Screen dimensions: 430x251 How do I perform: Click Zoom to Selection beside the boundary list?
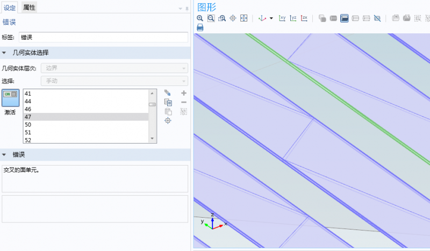pyautogui.click(x=168, y=120)
